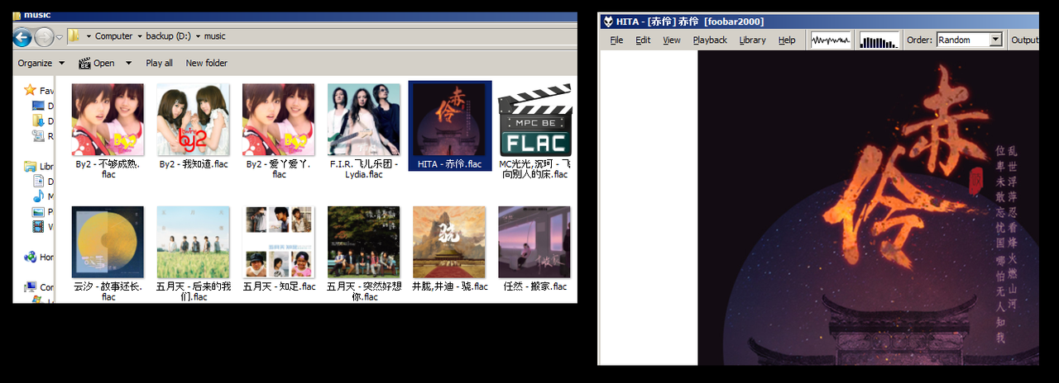Open the View menu in foobar2000
This screenshot has height=383, width=1059.
[672, 40]
